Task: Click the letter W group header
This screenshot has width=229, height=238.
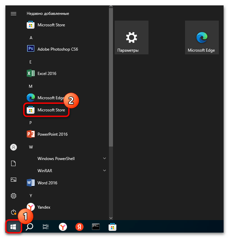Action: 31,147
